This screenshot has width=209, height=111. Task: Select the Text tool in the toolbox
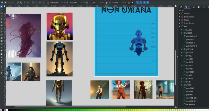(x=1, y=38)
